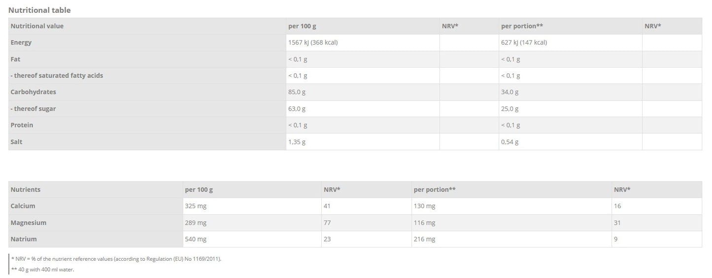
Task: Select the "thereof saturated fatty acids" row label
Action: [x=57, y=75]
